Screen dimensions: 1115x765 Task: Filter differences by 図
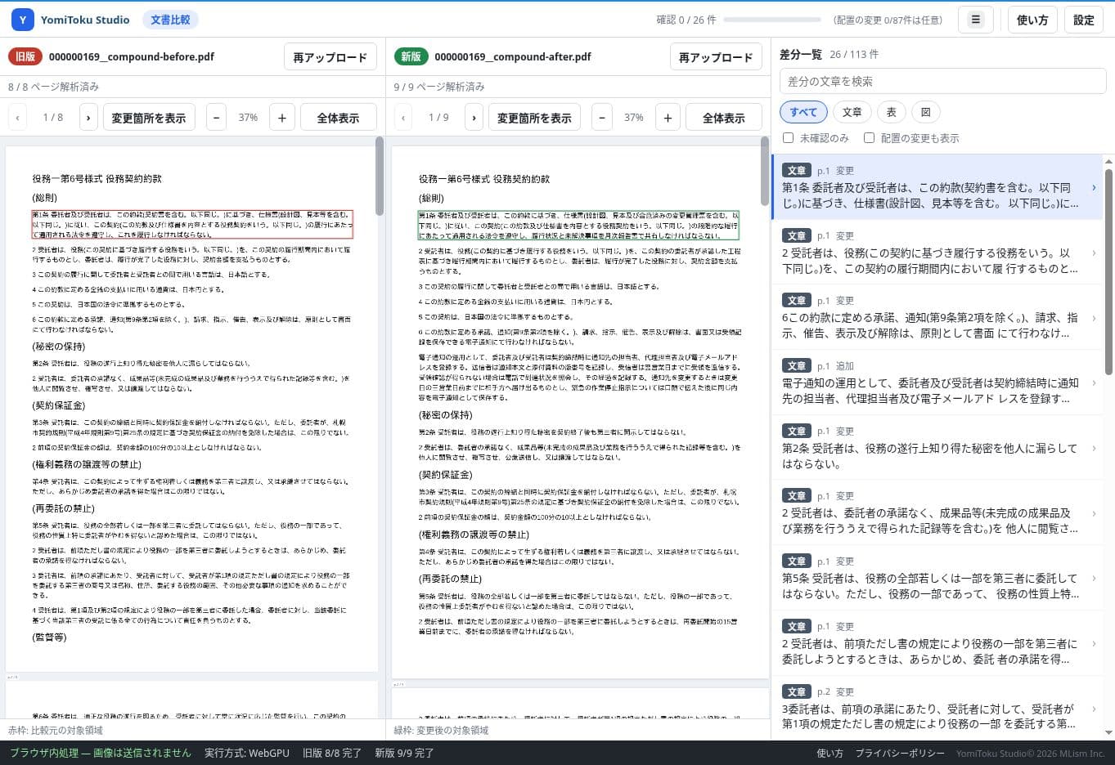tap(926, 112)
